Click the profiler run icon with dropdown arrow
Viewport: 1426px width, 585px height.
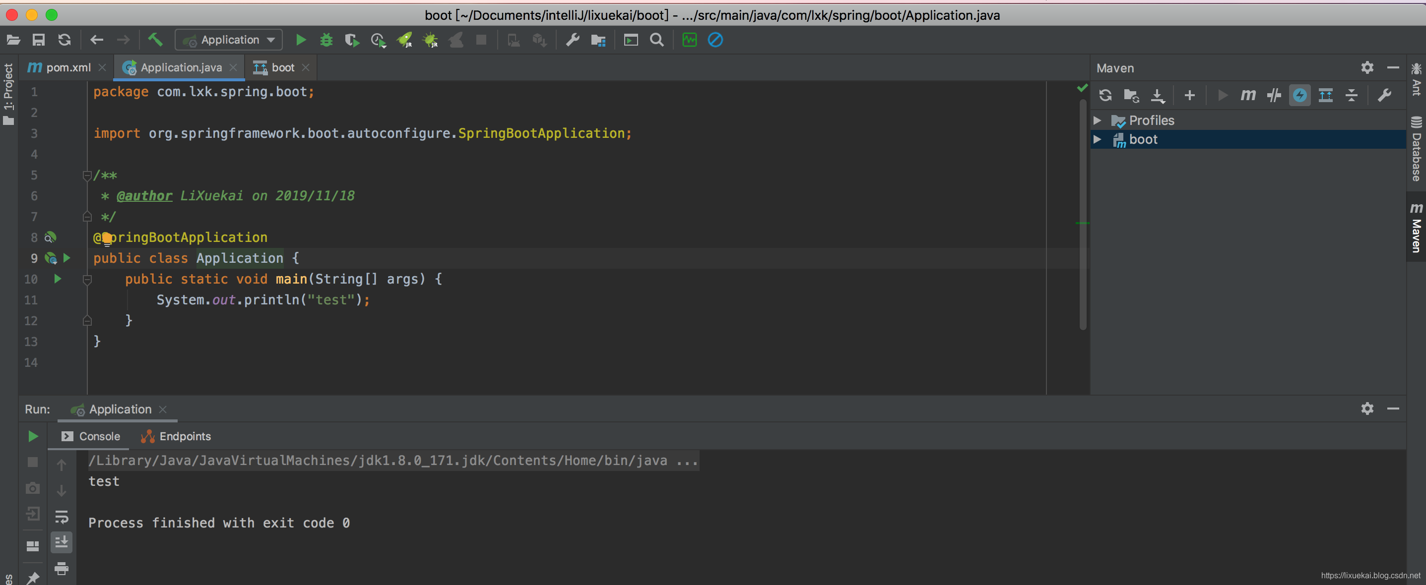(x=378, y=40)
